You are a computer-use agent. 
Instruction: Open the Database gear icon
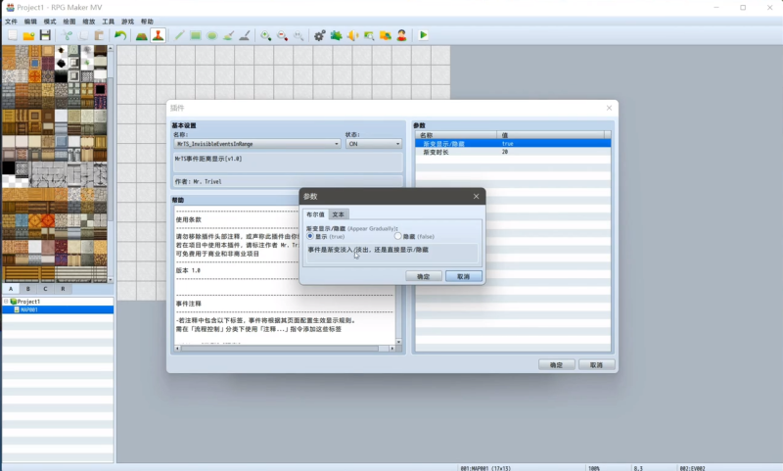point(320,35)
